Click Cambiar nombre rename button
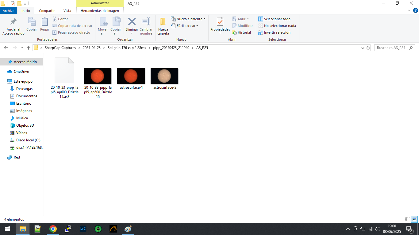419x235 pixels. [x=146, y=26]
